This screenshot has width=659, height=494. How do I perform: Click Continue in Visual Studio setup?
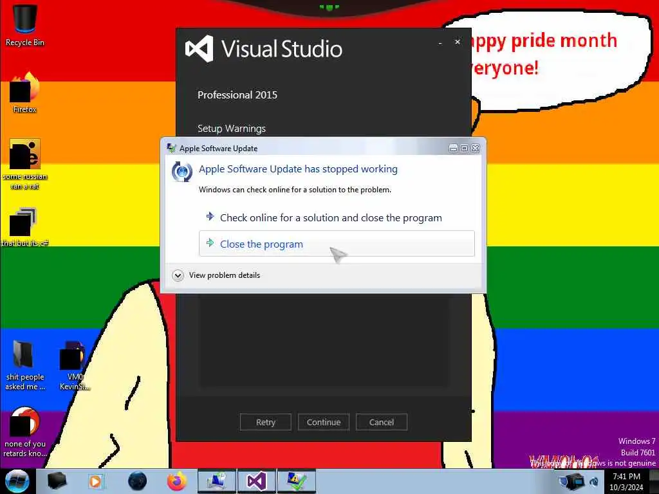click(324, 422)
